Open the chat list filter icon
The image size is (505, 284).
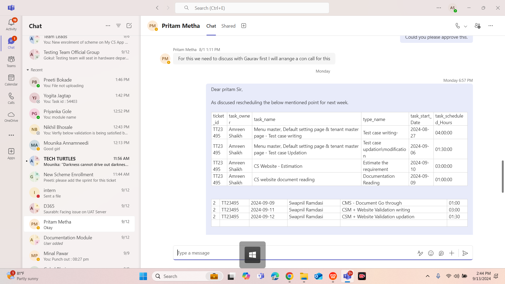(118, 26)
